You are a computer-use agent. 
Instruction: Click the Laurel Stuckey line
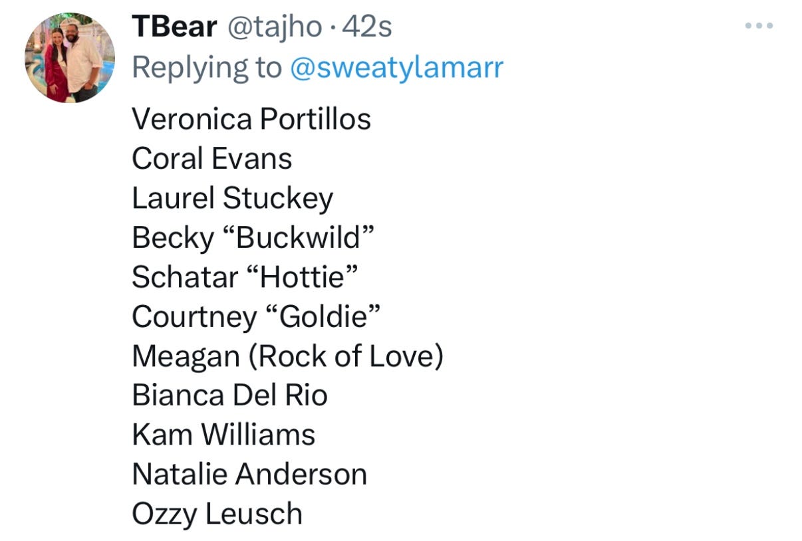pos(233,199)
